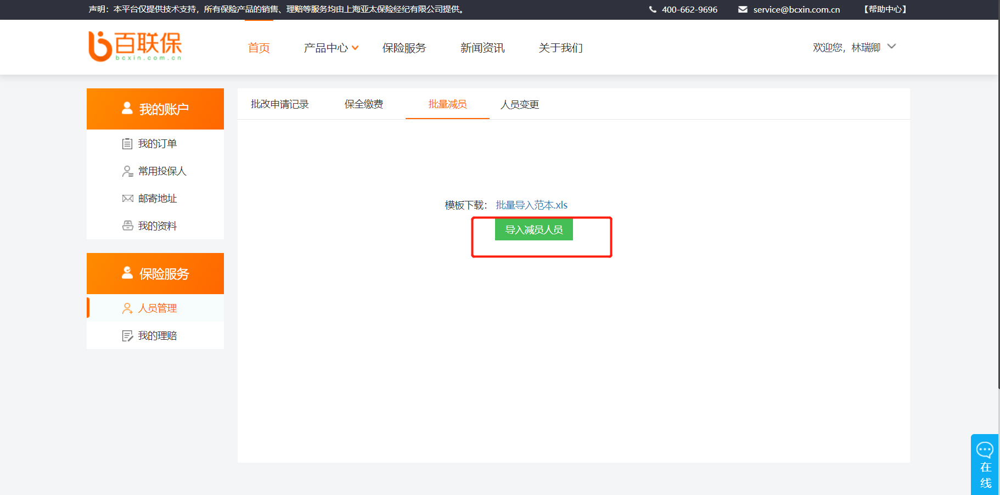This screenshot has height=495, width=1000.
Task: Open 新闻资讯 in the navigation
Action: 482,48
